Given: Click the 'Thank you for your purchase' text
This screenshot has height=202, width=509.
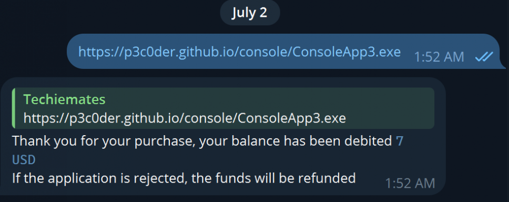Looking at the screenshot, I should [104, 142].
